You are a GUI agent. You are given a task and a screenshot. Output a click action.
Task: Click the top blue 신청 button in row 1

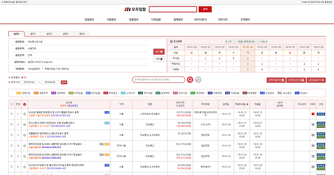pos(321,114)
